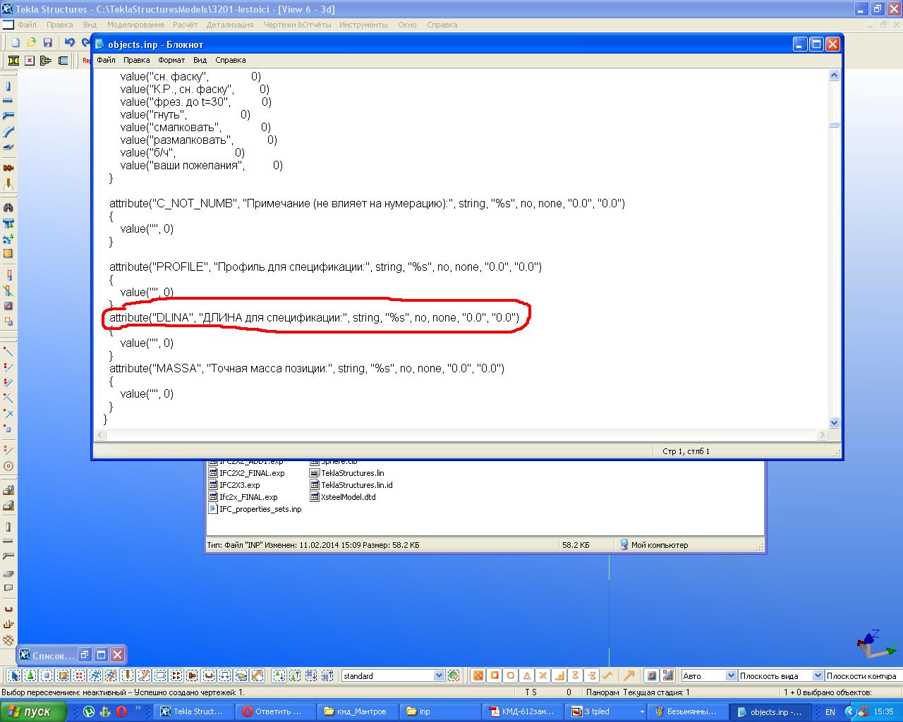
Task: Click the Undo arrow in Tekla toolbar
Action: (x=69, y=43)
